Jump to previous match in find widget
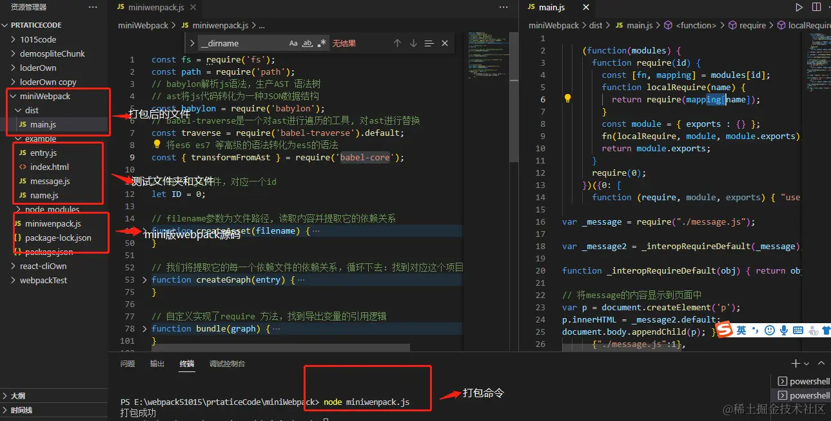Image resolution: width=831 pixels, height=421 pixels. point(398,43)
